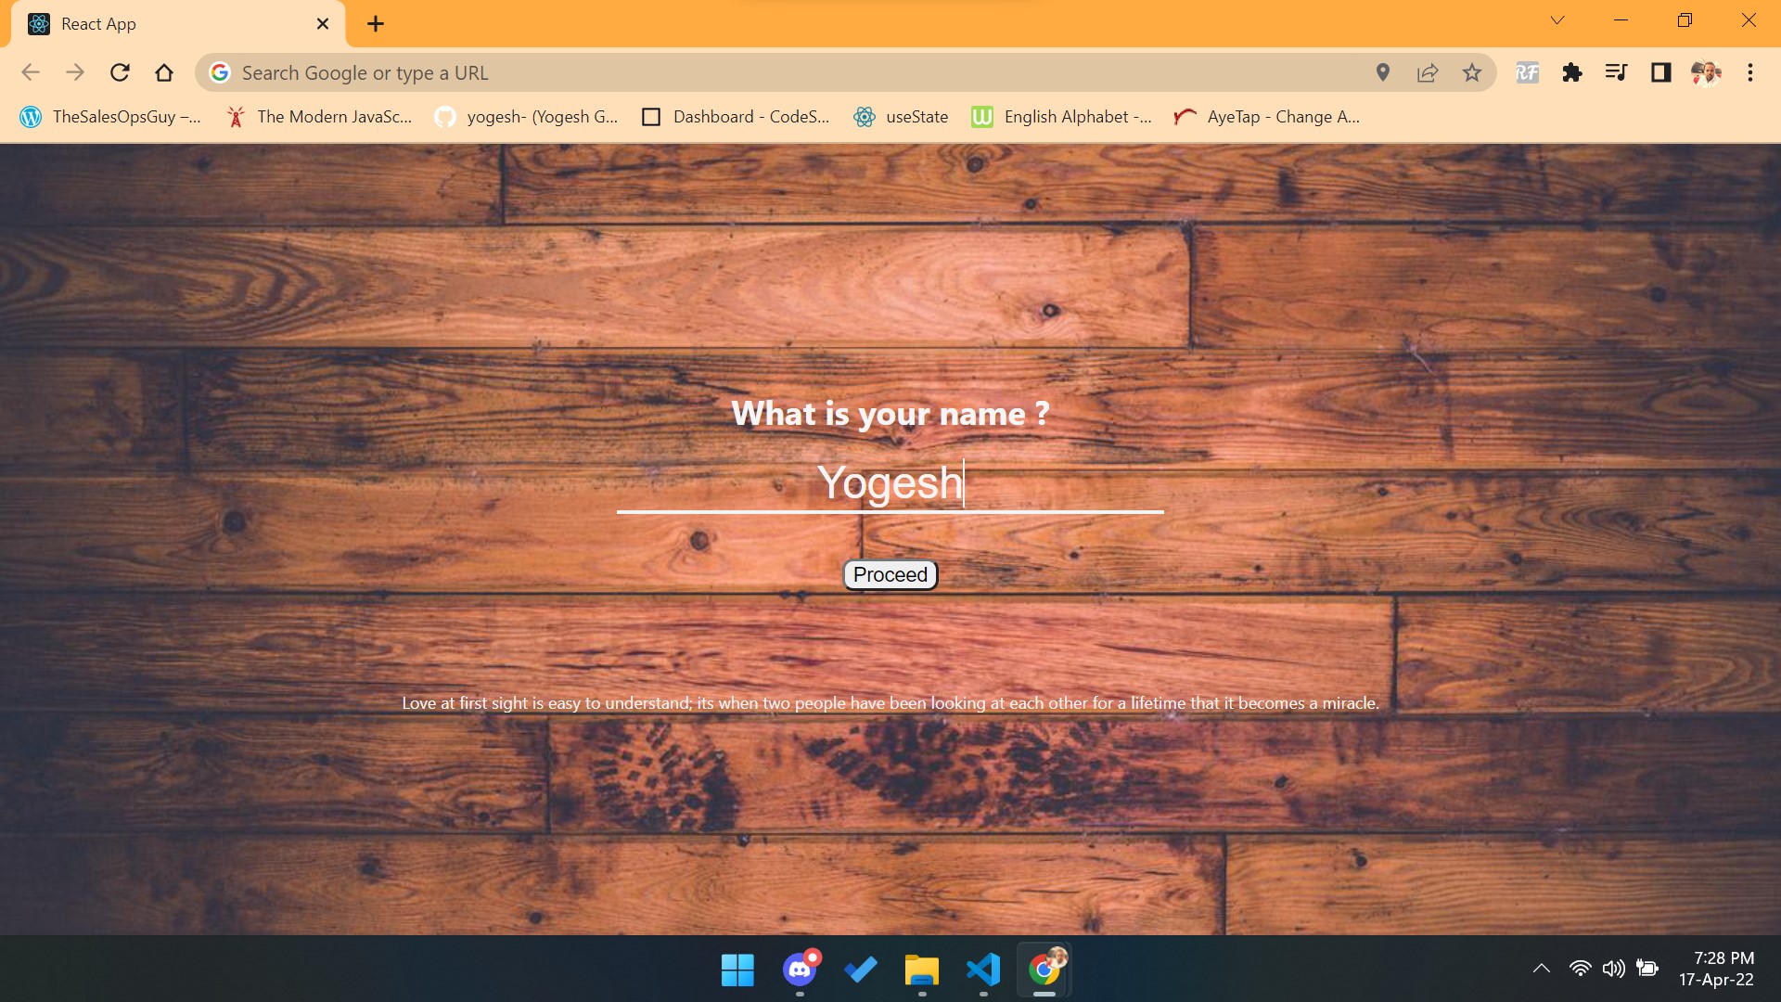The image size is (1781, 1002).
Task: Show hidden system tray icons
Action: coord(1541,969)
